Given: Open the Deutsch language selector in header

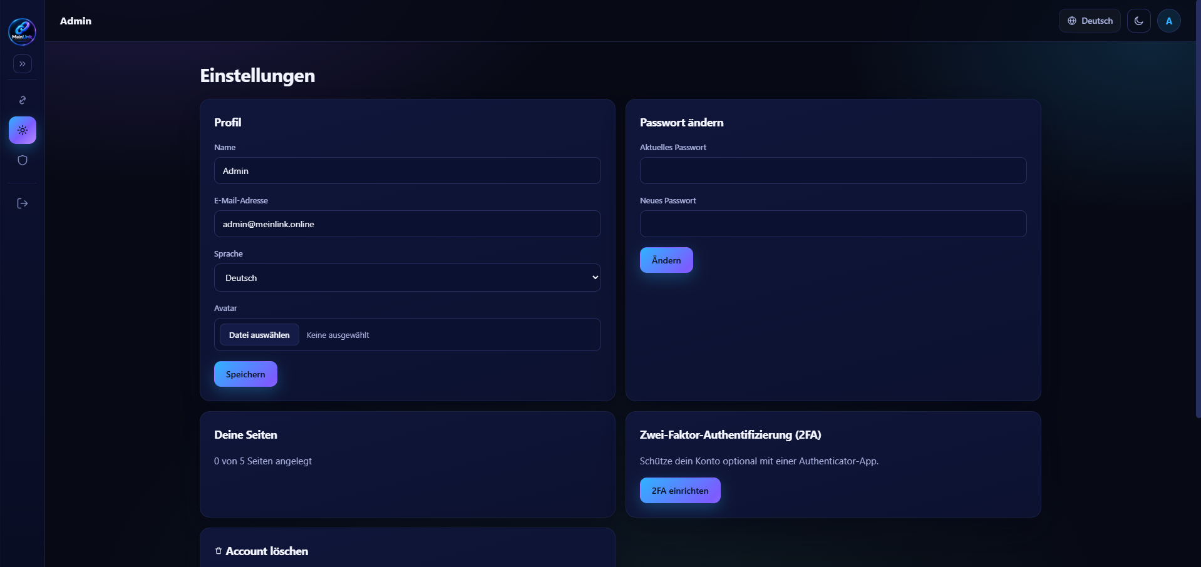Looking at the screenshot, I should [1090, 21].
